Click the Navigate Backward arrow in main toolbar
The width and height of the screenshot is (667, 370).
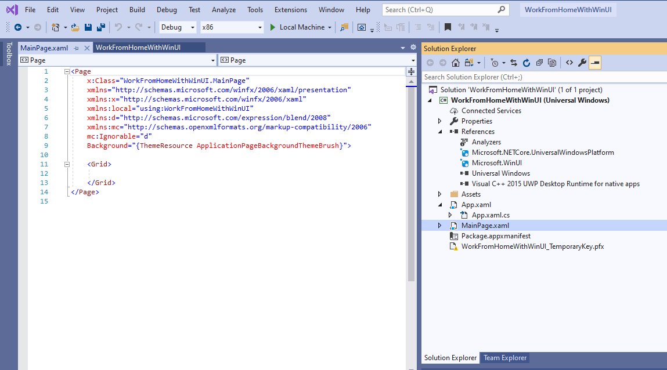pyautogui.click(x=18, y=27)
